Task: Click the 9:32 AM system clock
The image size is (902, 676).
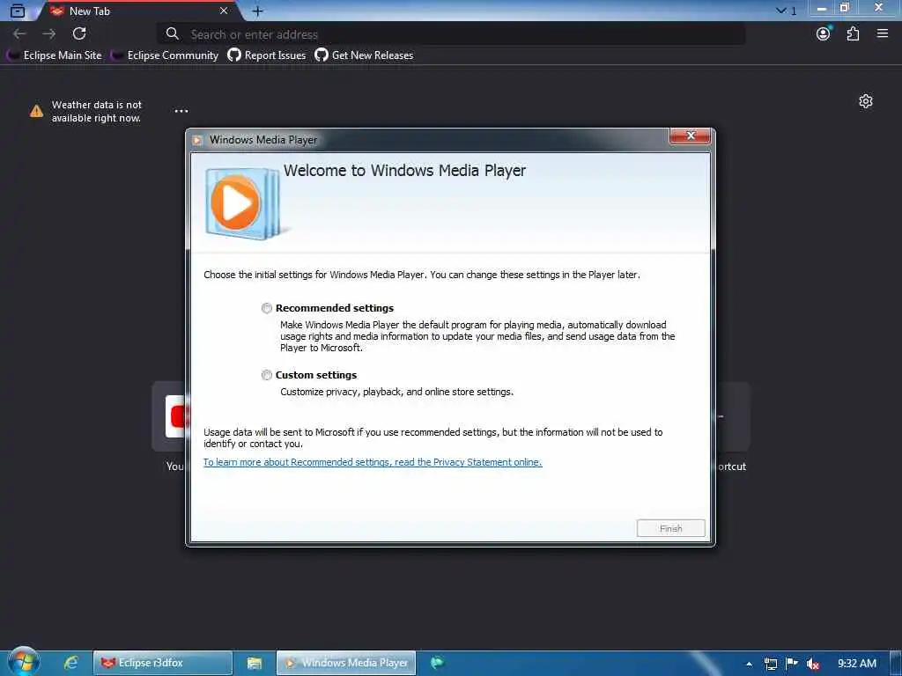Action: 856,664
